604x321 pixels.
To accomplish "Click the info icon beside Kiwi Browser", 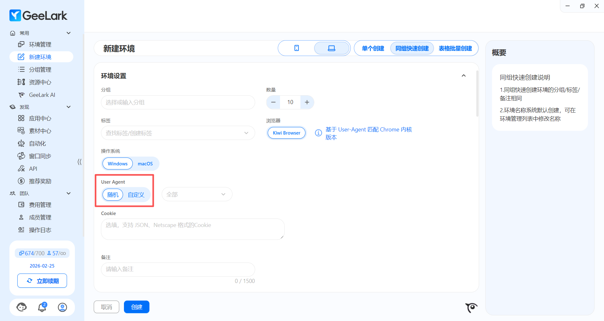I will click(x=318, y=133).
